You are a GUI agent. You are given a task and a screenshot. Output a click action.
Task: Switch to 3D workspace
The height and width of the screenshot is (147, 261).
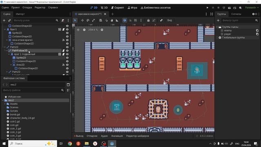104,8
